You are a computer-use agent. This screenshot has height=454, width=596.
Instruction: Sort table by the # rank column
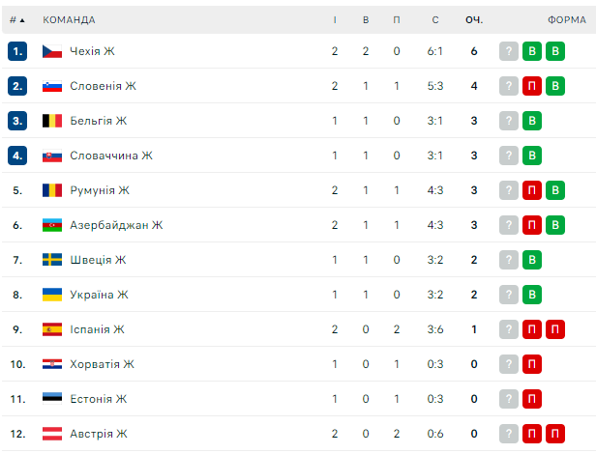(16, 19)
